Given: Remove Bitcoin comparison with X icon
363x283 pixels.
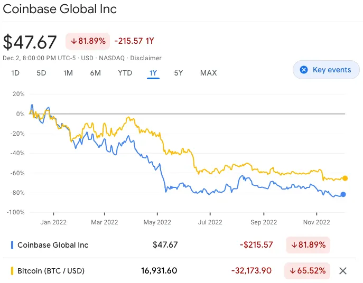Looking at the screenshot, I should coord(343,271).
